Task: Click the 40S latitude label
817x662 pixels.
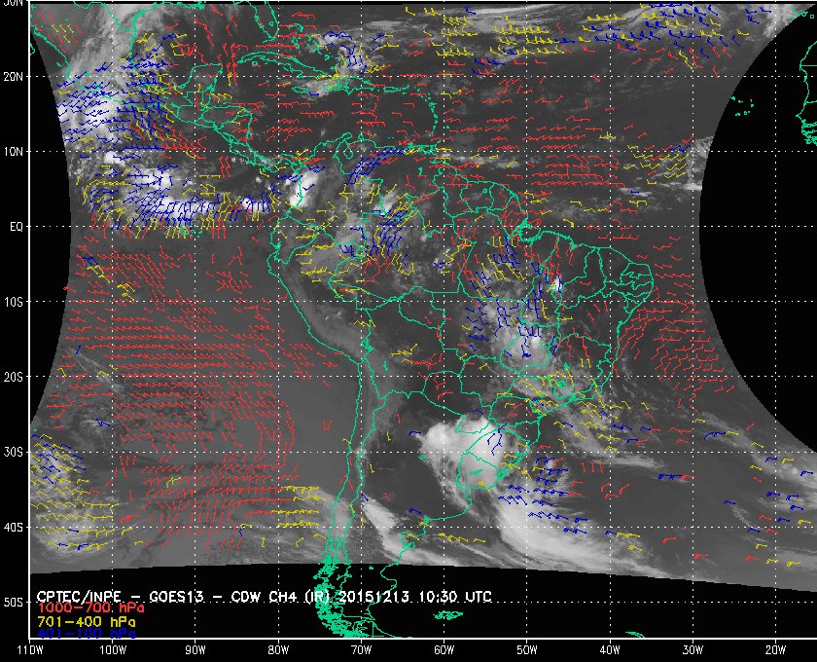Action: (x=14, y=527)
